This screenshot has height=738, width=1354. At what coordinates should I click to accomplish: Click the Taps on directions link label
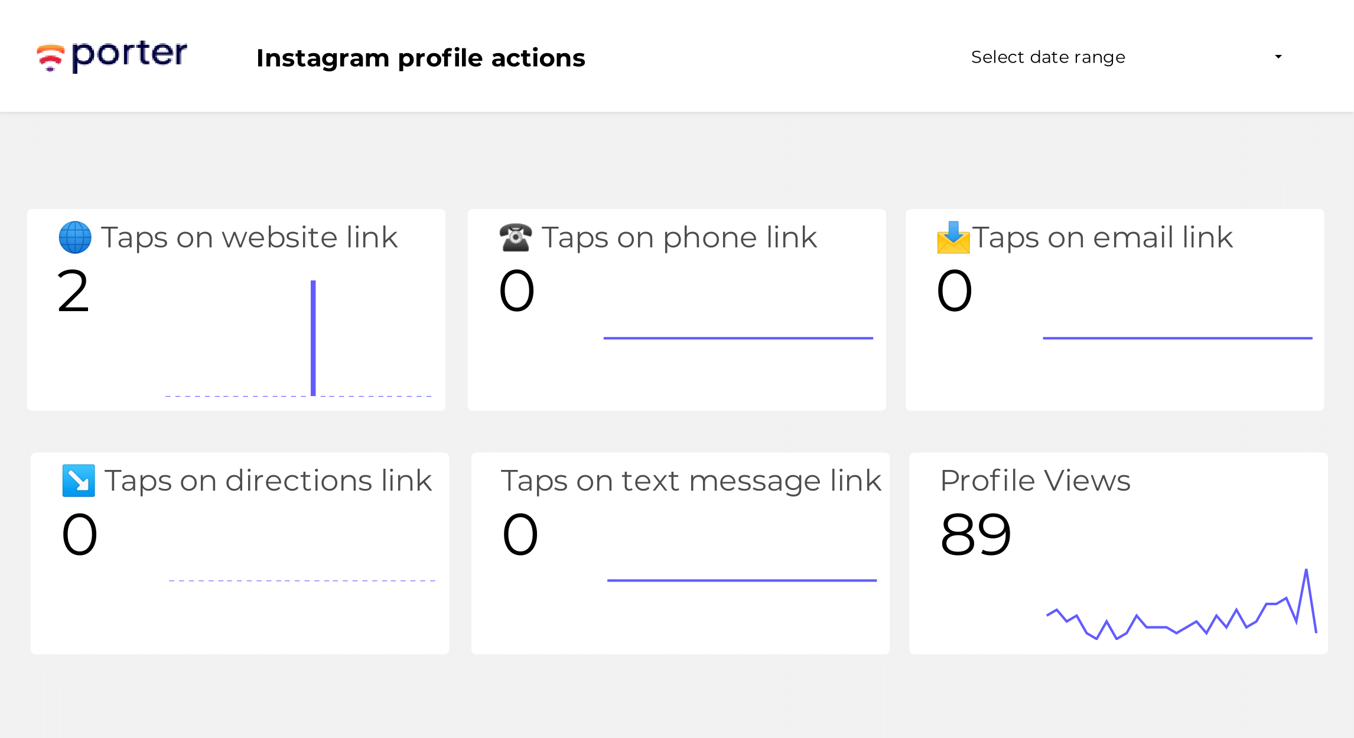click(x=268, y=481)
